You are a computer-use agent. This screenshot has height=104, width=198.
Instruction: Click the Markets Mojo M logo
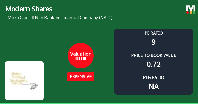coord(191,8)
